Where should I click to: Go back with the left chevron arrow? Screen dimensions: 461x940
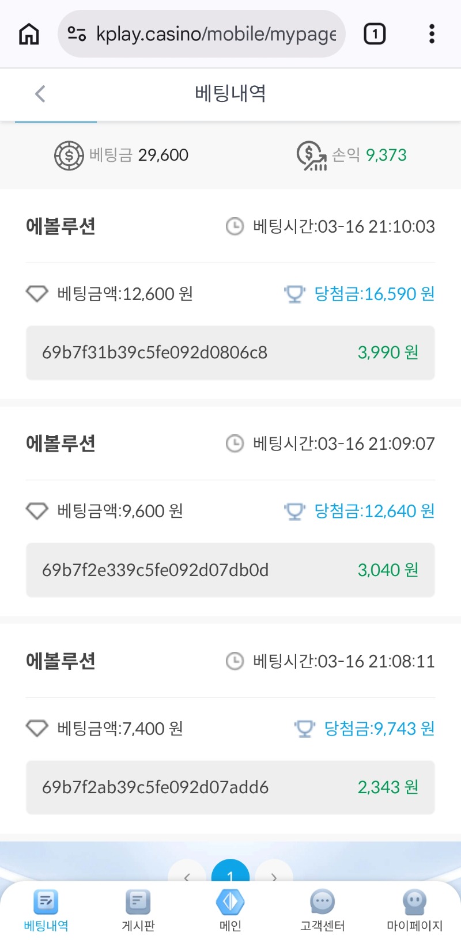pos(40,94)
